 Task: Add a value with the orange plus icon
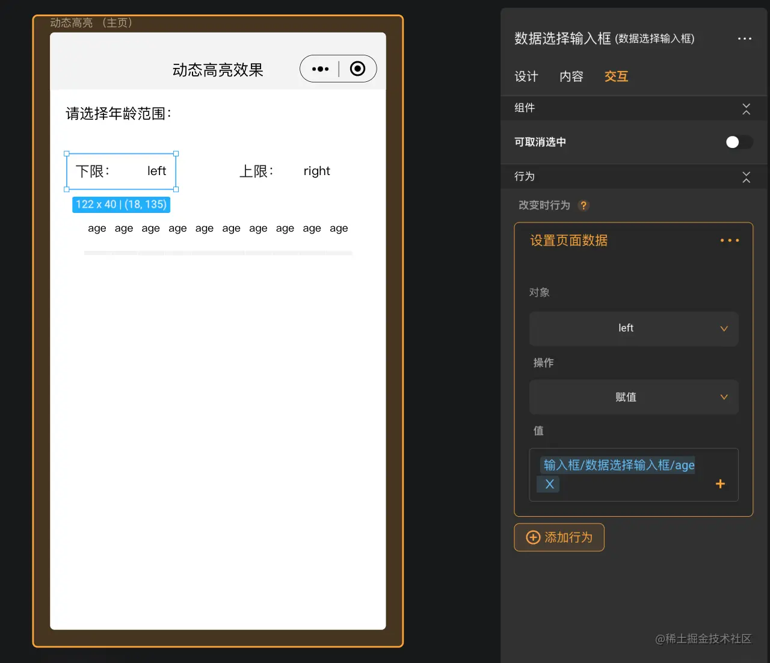click(720, 484)
